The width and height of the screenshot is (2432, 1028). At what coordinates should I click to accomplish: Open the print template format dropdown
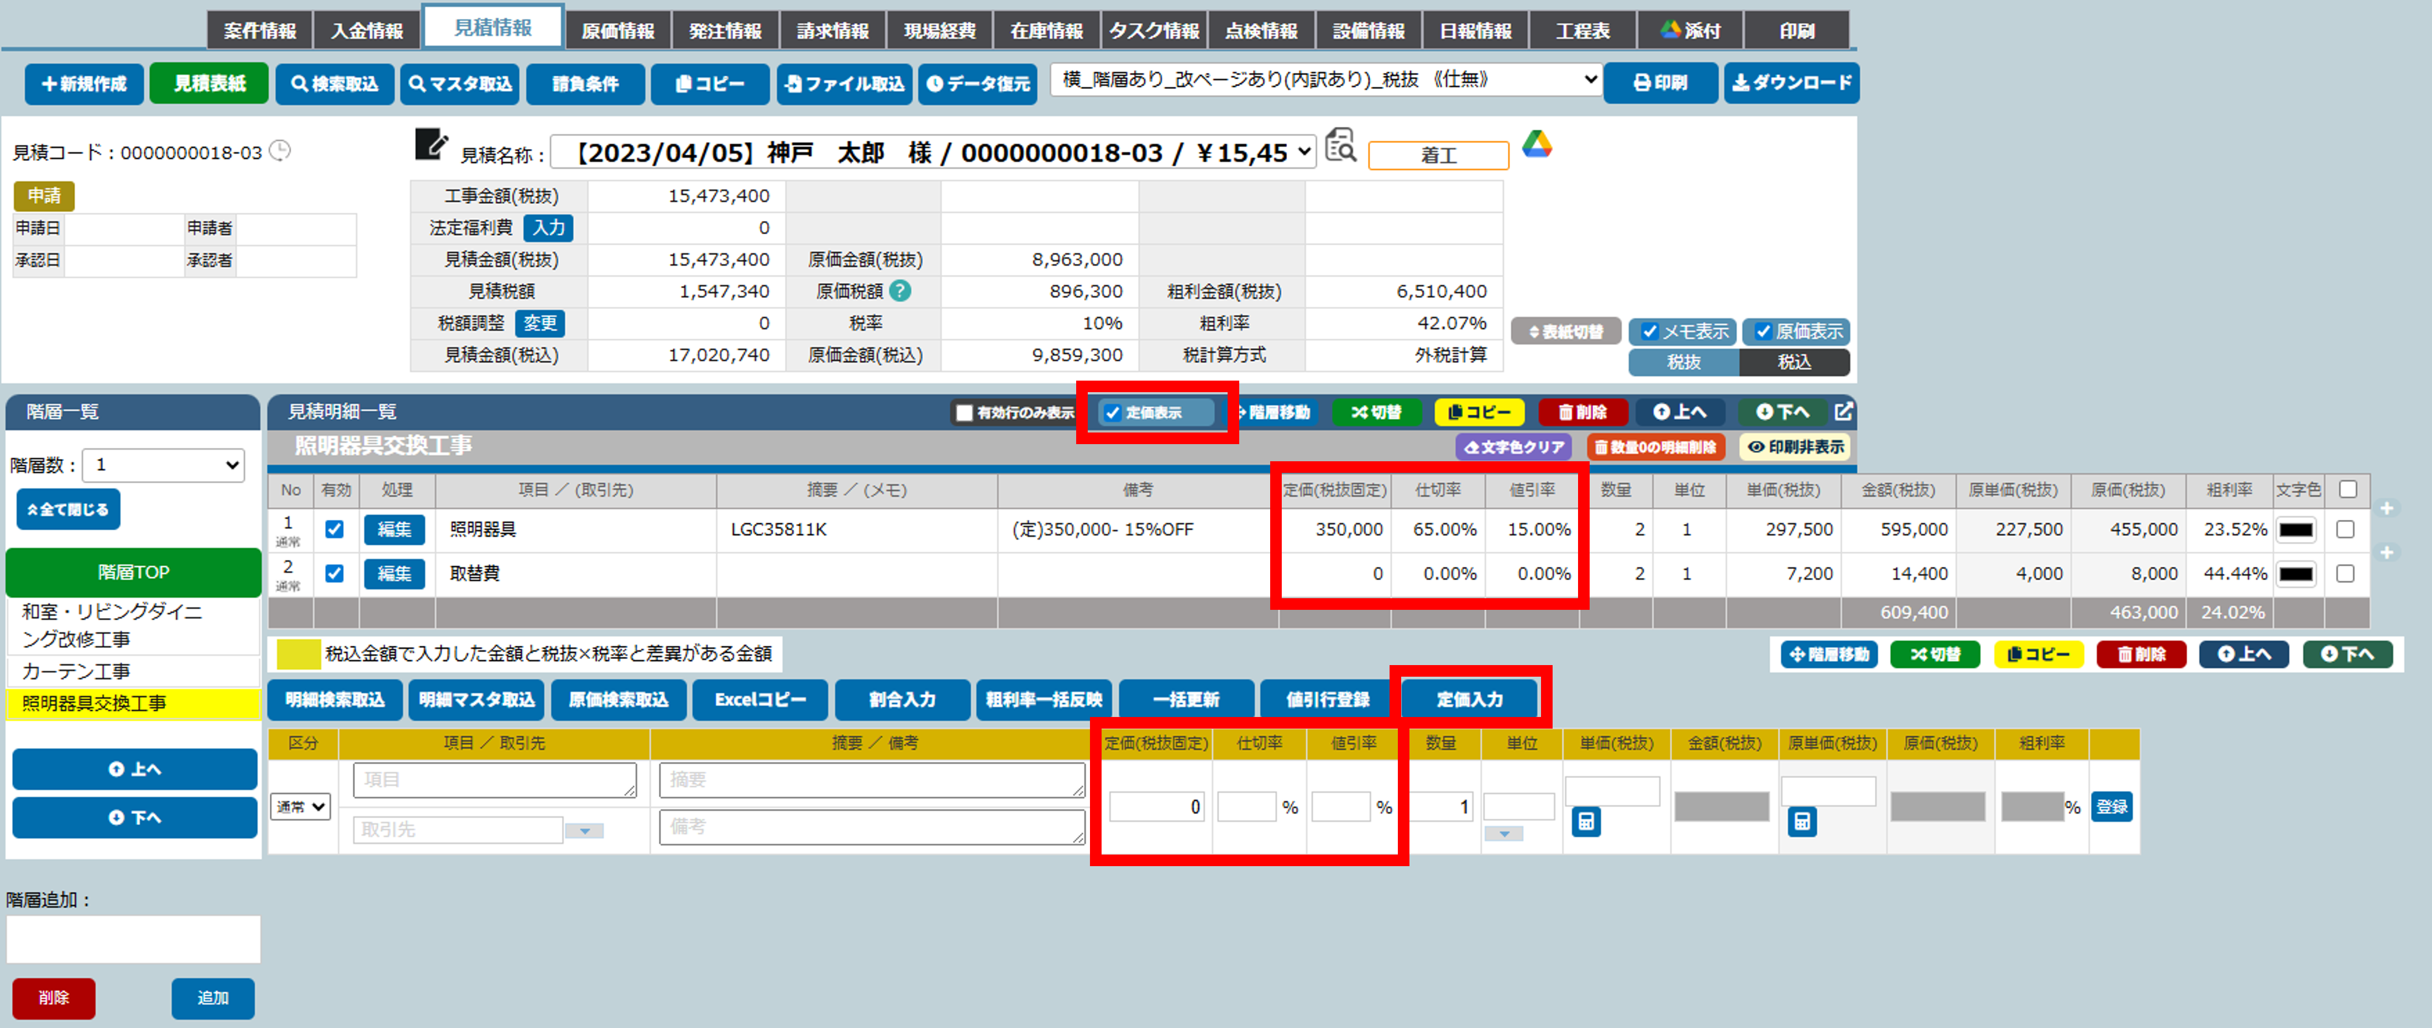1327,80
